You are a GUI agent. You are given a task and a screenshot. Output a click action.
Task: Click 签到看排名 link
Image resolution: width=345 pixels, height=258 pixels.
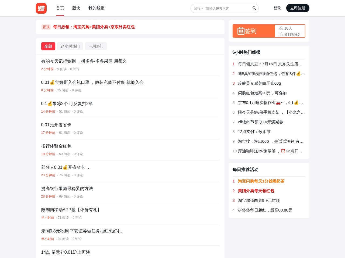(292, 35)
